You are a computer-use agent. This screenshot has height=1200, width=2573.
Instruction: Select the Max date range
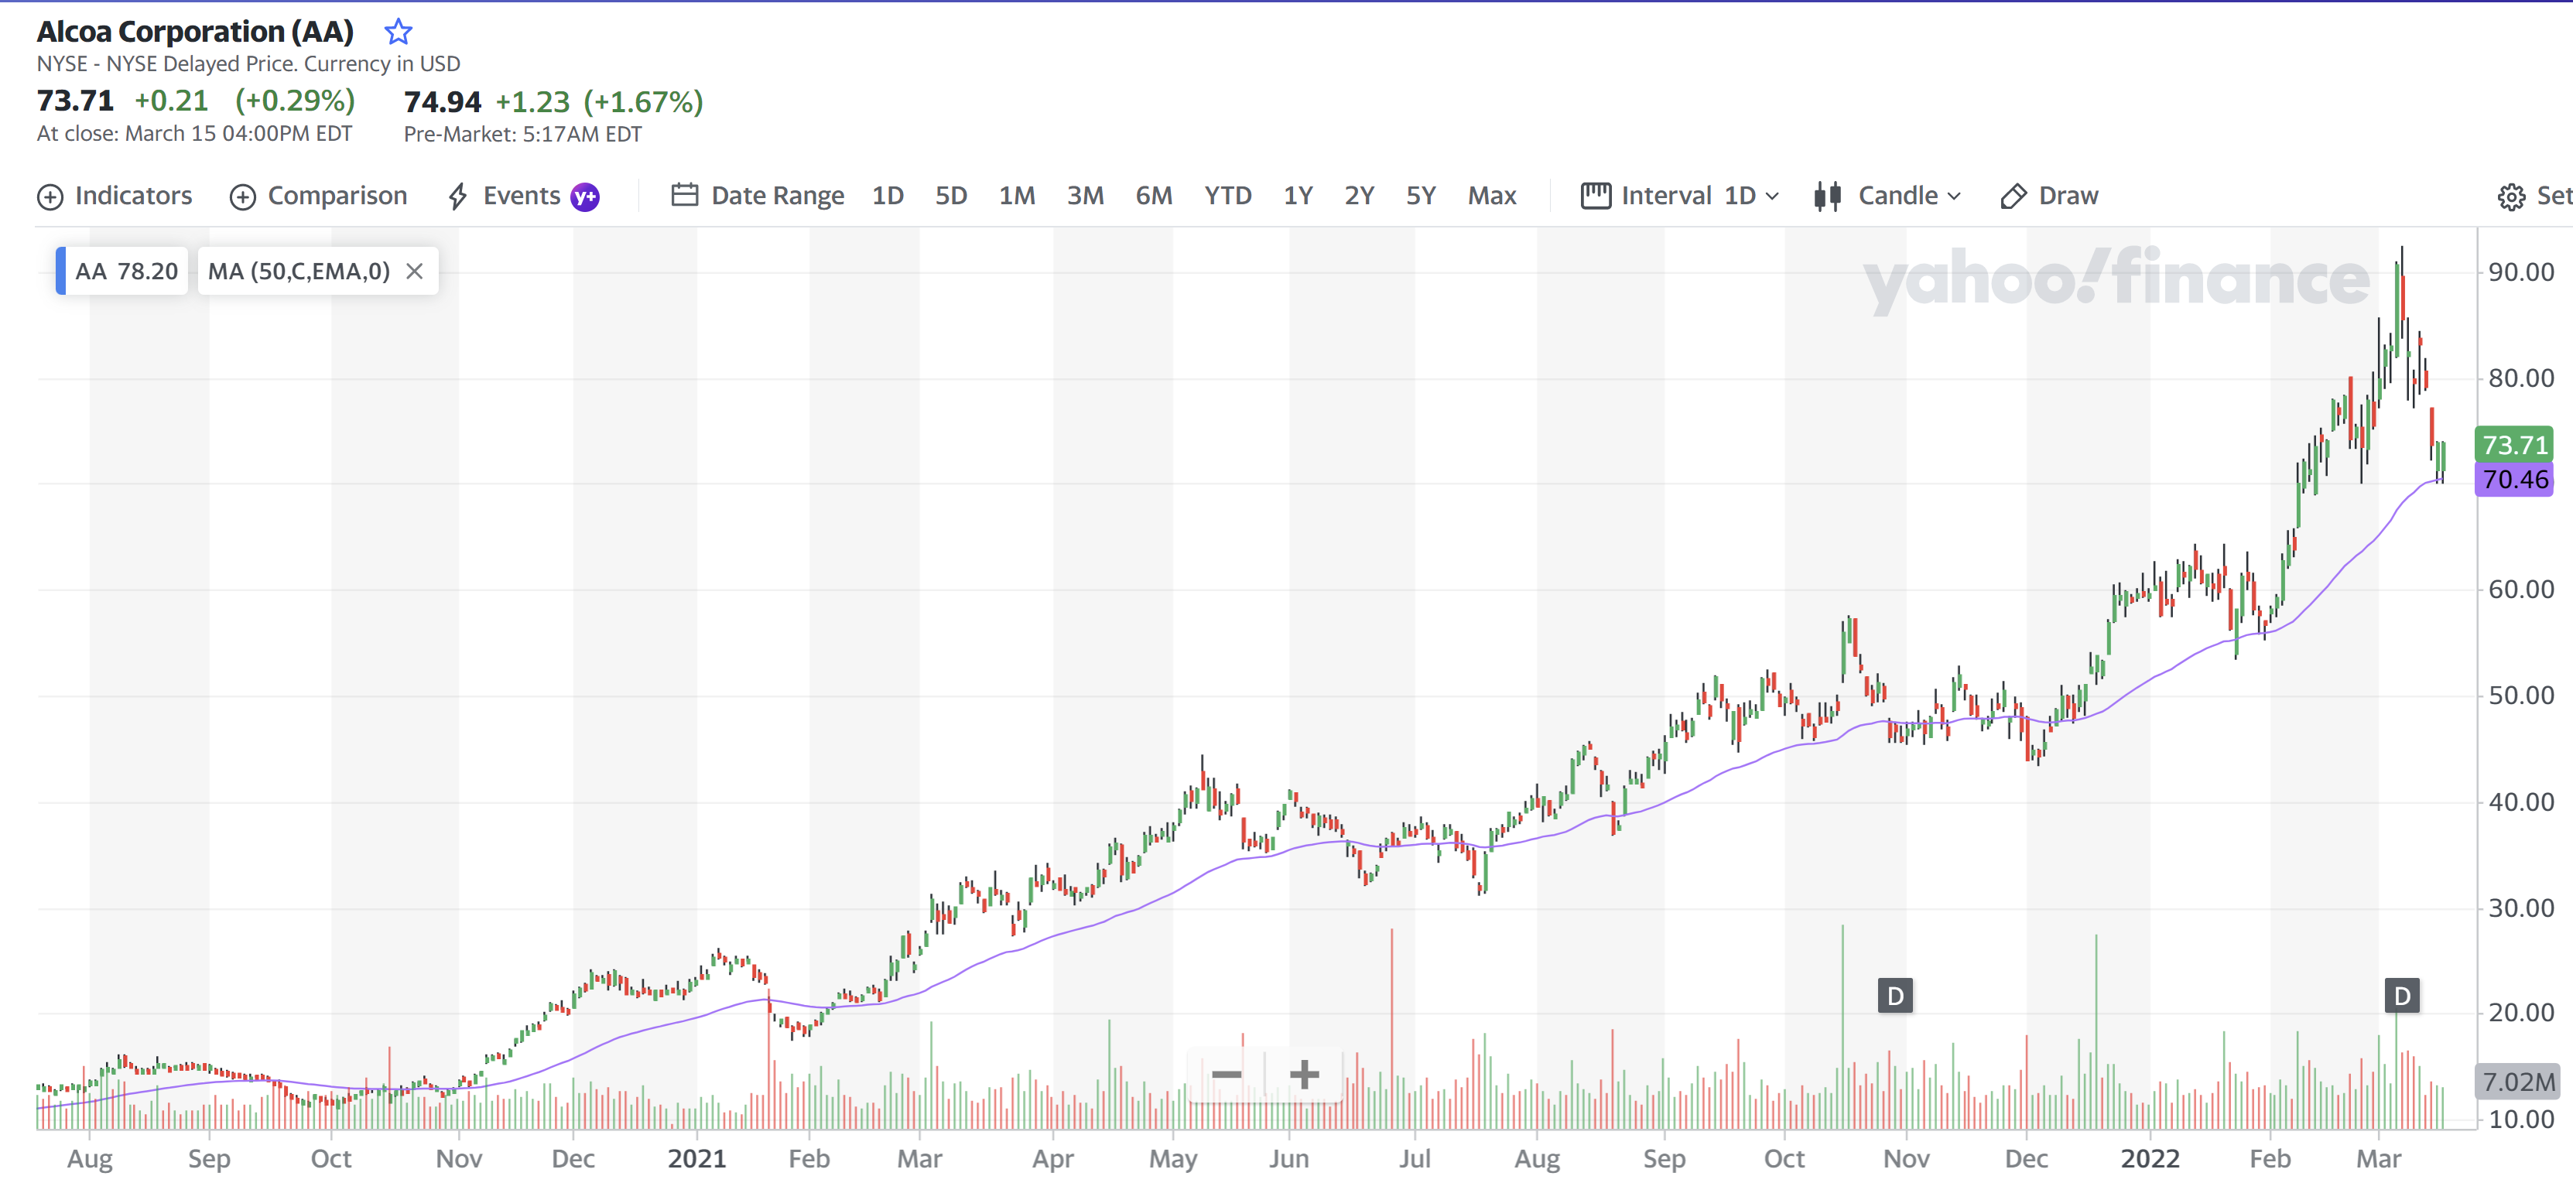pos(1491,196)
